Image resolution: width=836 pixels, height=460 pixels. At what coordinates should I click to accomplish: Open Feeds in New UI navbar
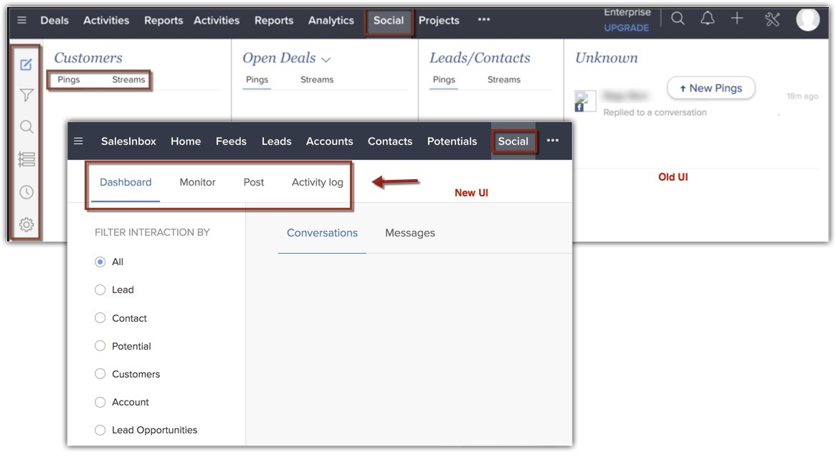pos(231,141)
